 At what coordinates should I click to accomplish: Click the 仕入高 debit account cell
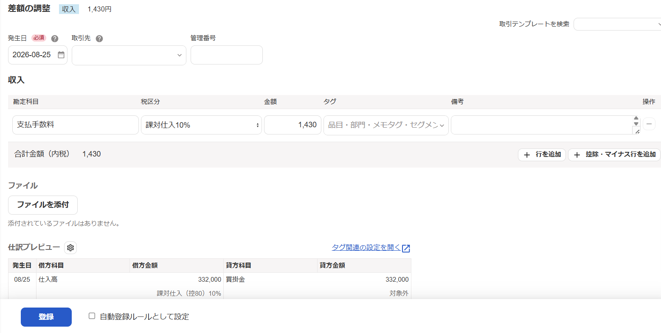[48, 280]
